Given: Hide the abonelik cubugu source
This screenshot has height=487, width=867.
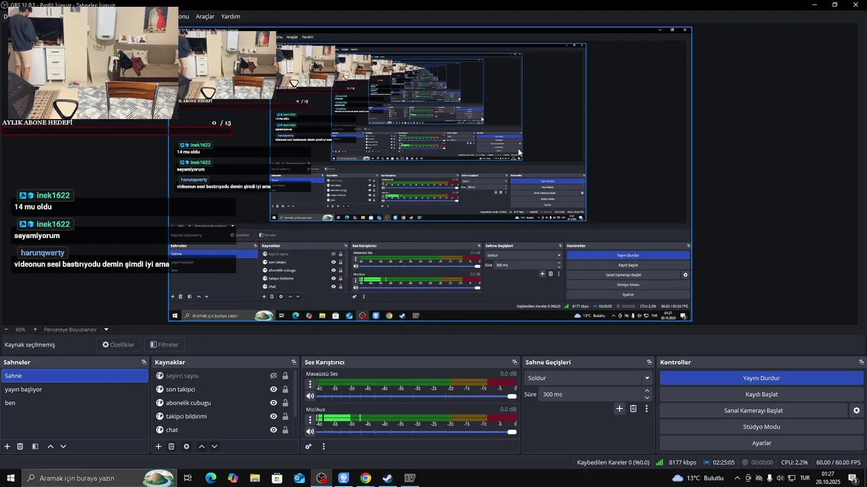Looking at the screenshot, I should pyautogui.click(x=274, y=403).
